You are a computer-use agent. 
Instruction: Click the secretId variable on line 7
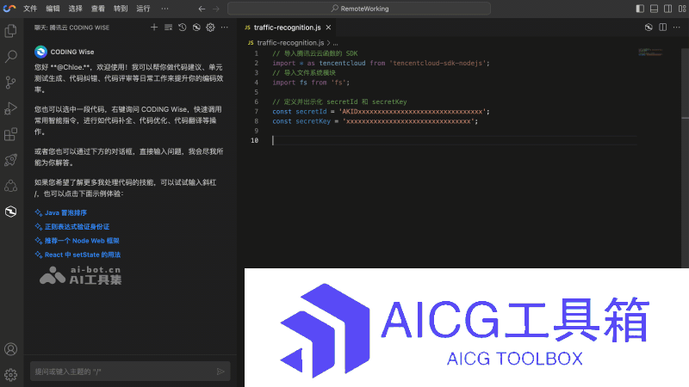click(x=311, y=112)
